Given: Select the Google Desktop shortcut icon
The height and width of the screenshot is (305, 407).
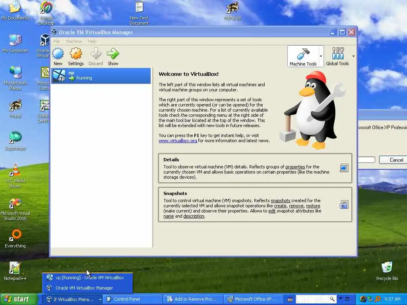Looking at the screenshot, I should (46, 12).
